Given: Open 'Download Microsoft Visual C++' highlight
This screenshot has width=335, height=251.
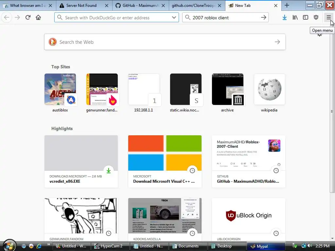Looking at the screenshot, I should coord(165,161).
